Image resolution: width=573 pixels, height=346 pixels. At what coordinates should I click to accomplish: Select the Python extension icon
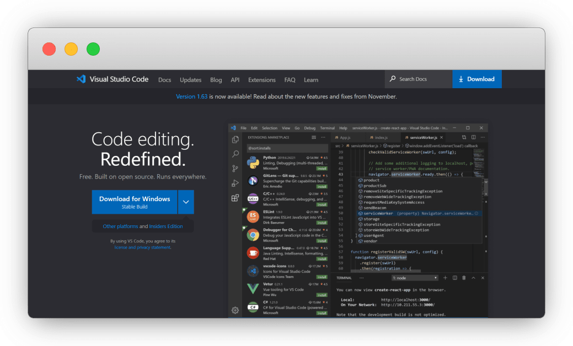(253, 163)
